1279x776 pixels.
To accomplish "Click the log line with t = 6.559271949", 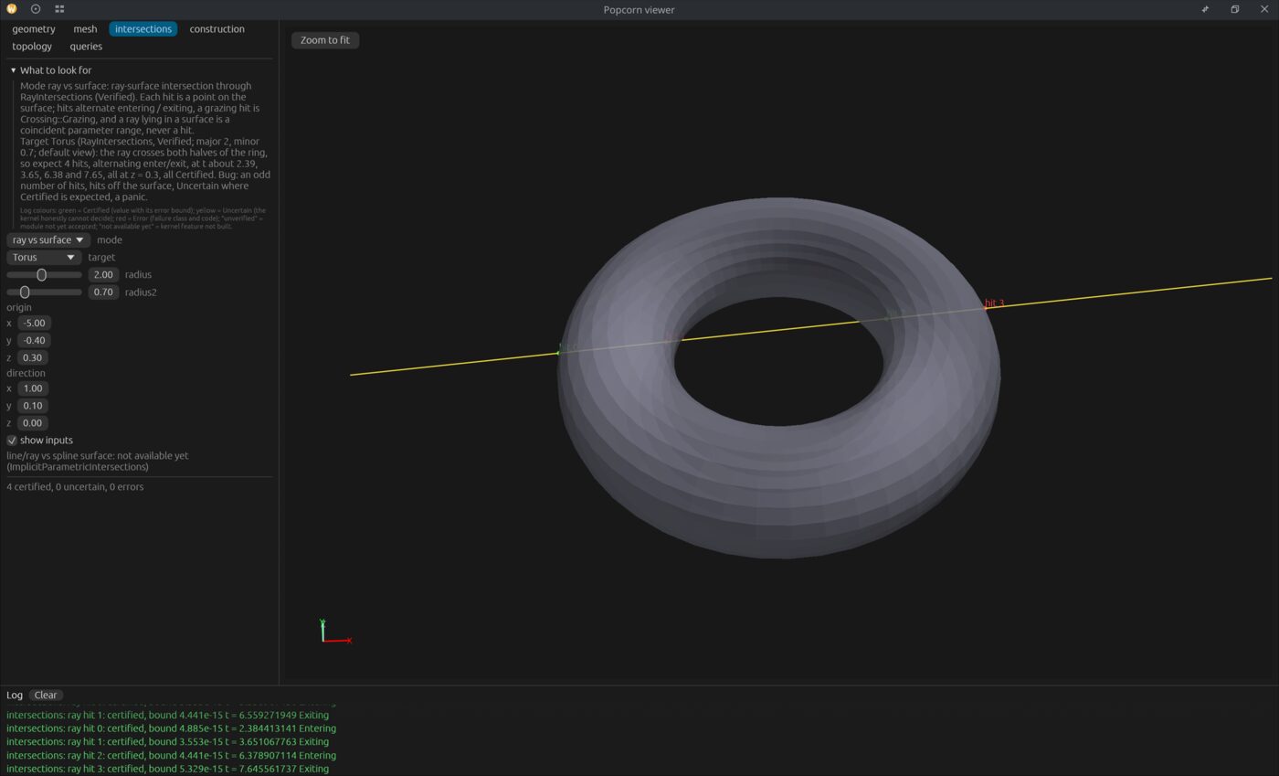I will pos(167,716).
